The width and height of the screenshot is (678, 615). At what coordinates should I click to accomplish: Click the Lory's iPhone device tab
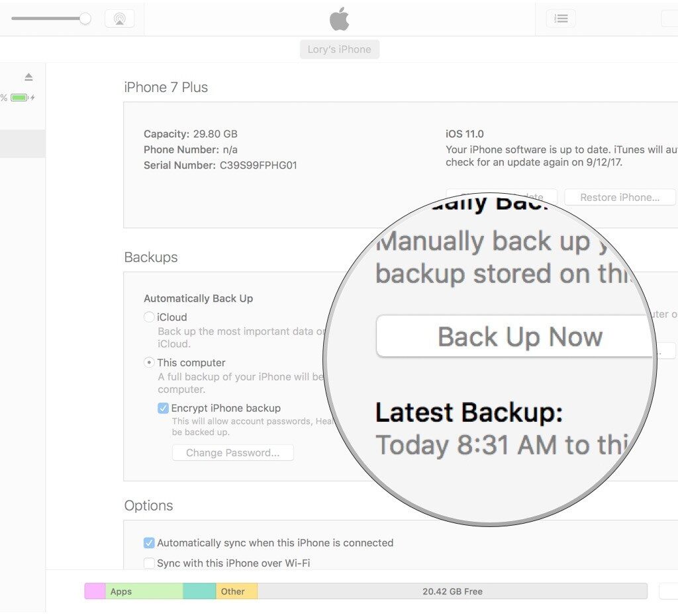click(x=339, y=50)
